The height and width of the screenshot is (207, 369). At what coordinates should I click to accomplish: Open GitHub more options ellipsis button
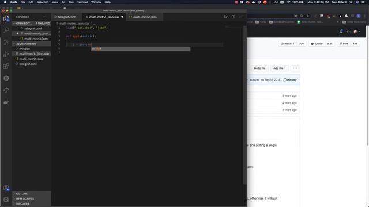[x=295, y=68]
